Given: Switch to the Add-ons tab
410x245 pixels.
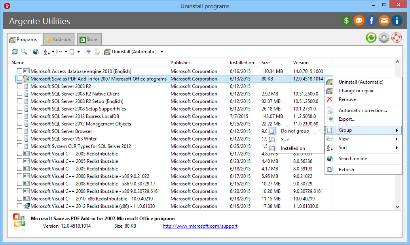Looking at the screenshot, I should point(59,39).
